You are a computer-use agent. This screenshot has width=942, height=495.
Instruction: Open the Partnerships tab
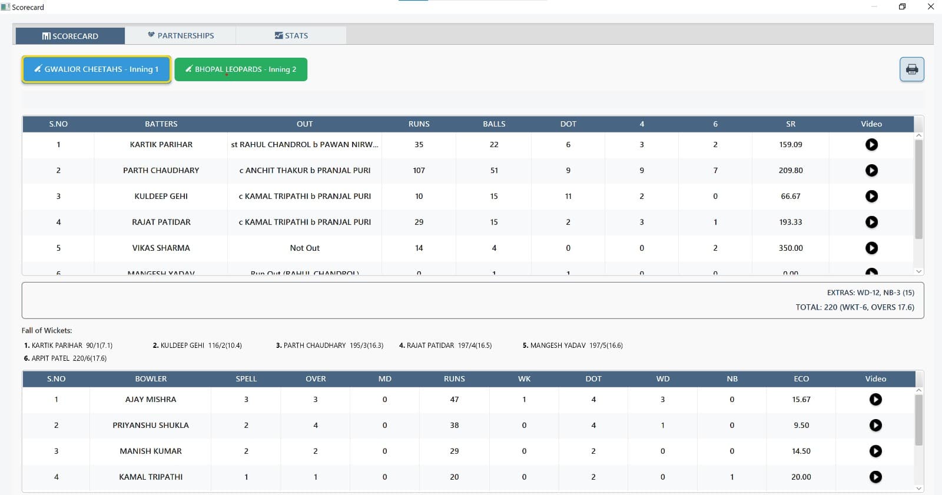click(181, 35)
